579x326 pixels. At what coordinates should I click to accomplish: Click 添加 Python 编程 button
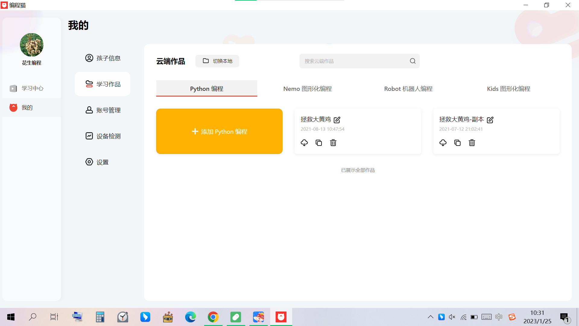(x=219, y=131)
